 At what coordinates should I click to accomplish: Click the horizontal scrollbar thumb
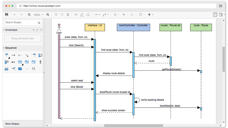point(133,125)
